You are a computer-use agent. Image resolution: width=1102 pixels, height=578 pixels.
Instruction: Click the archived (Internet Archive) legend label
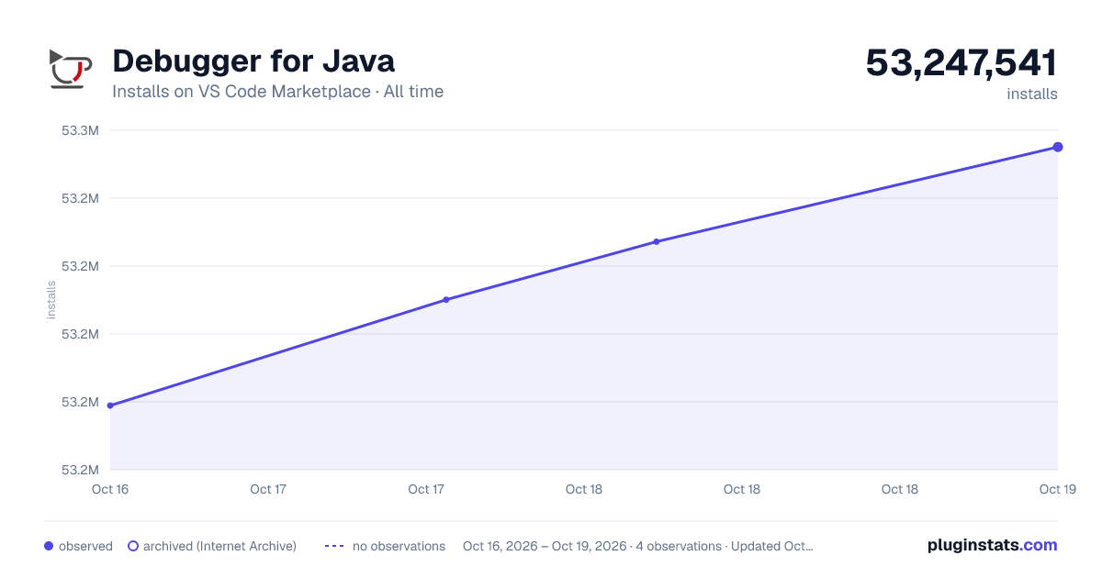click(x=219, y=546)
